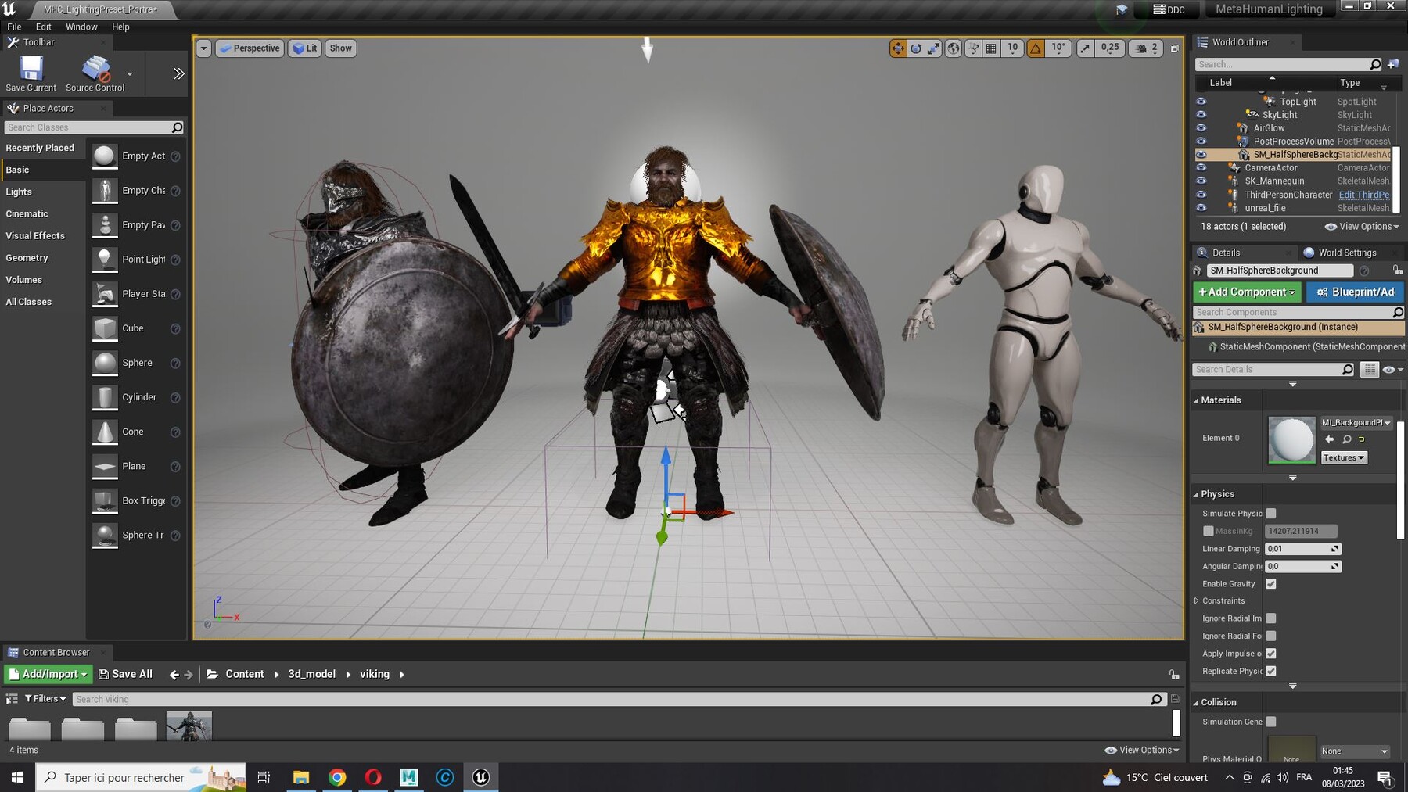The height and width of the screenshot is (792, 1408).
Task: Click the green Add Component button
Action: 1245,292
